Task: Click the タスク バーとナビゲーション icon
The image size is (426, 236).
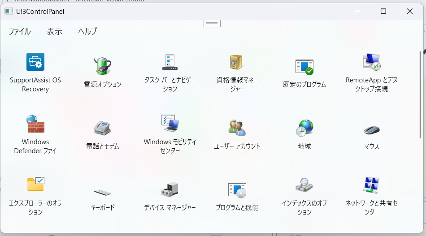Action: coord(170,62)
